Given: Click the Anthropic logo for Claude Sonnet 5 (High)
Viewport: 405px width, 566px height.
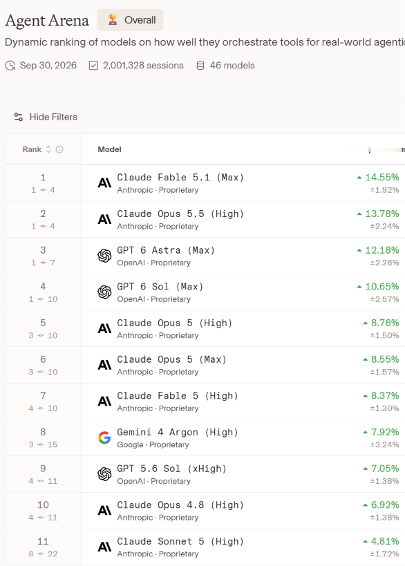Looking at the screenshot, I should (x=104, y=547).
